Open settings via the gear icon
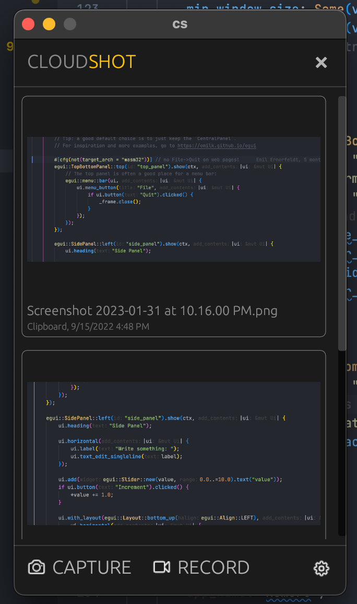Image resolution: width=357 pixels, height=604 pixels. tap(321, 568)
